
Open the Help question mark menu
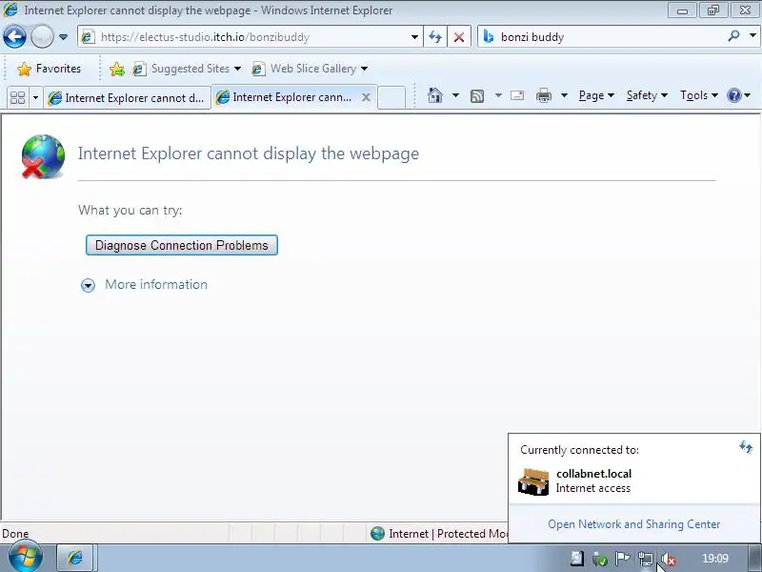point(739,95)
